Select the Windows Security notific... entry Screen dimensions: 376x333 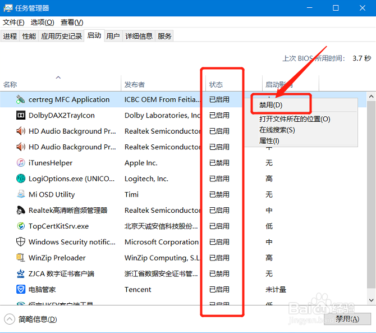pos(72,242)
